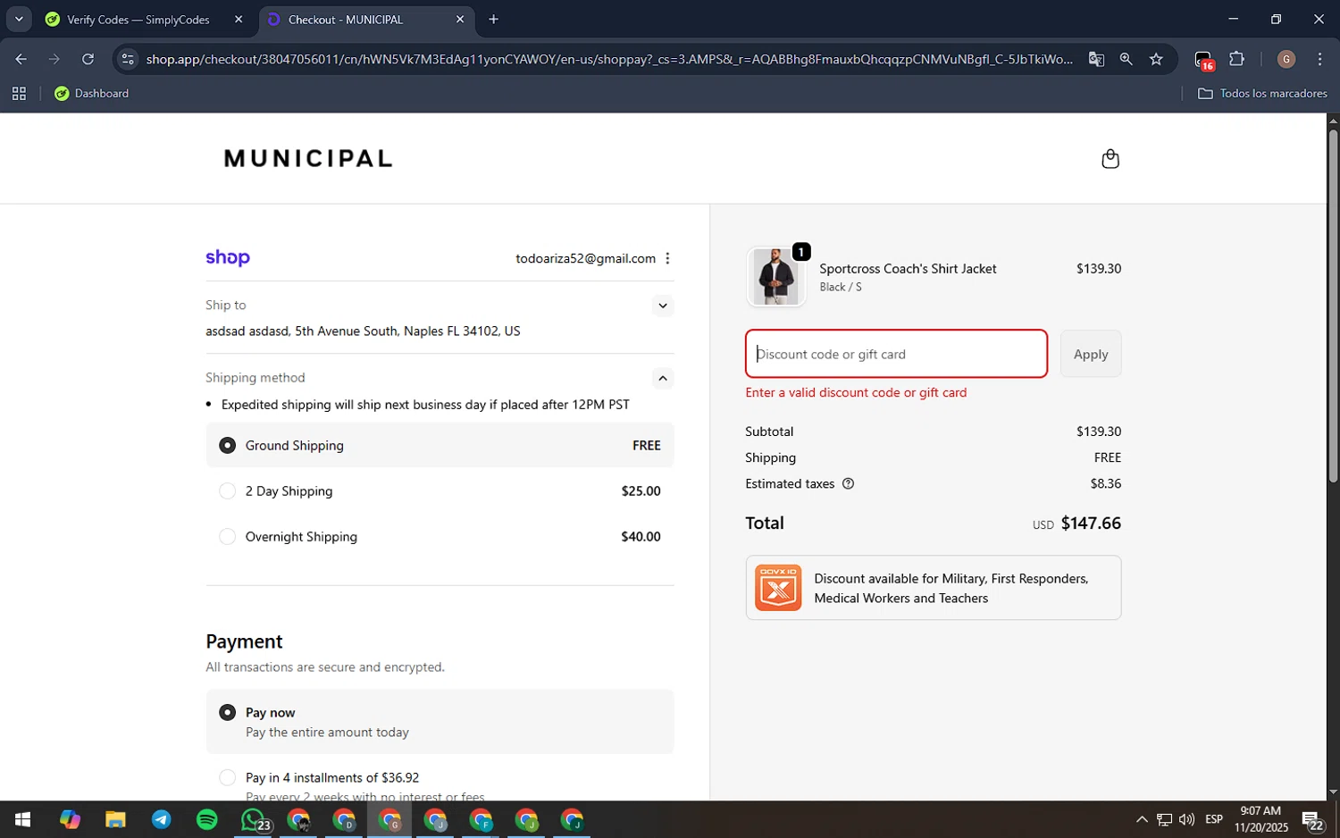The image size is (1340, 838).
Task: View site information icon in address bar
Action: (128, 59)
